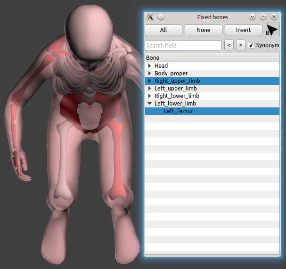Image resolution: width=286 pixels, height=269 pixels.
Task: Go to next search result
Action: (241, 45)
